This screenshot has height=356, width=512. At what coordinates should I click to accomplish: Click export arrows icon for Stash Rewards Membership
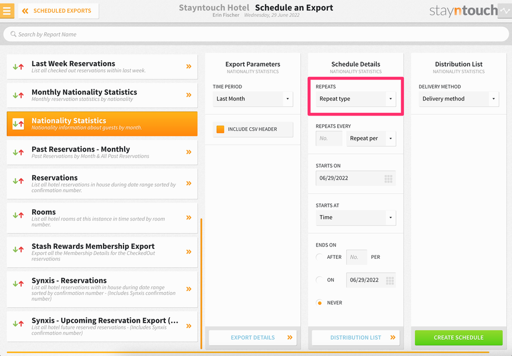pos(18,249)
